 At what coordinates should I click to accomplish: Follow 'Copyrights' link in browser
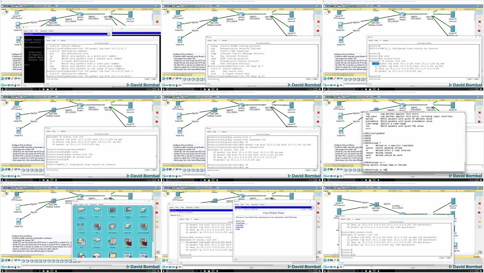pyautogui.click(x=240, y=225)
